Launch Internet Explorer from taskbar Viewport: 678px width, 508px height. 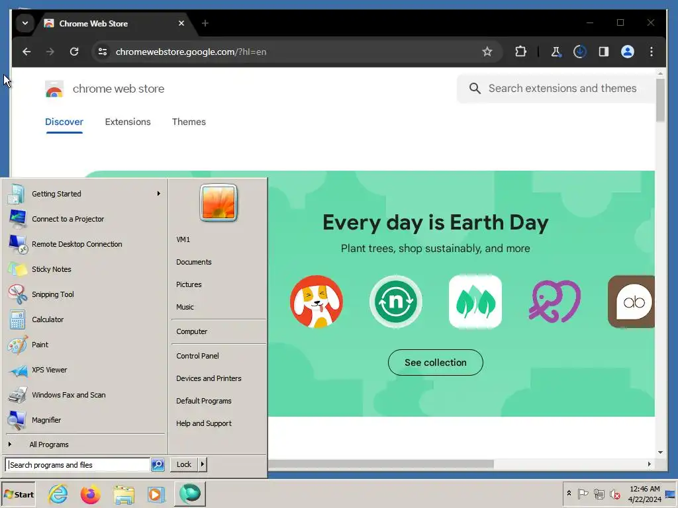[x=58, y=495]
